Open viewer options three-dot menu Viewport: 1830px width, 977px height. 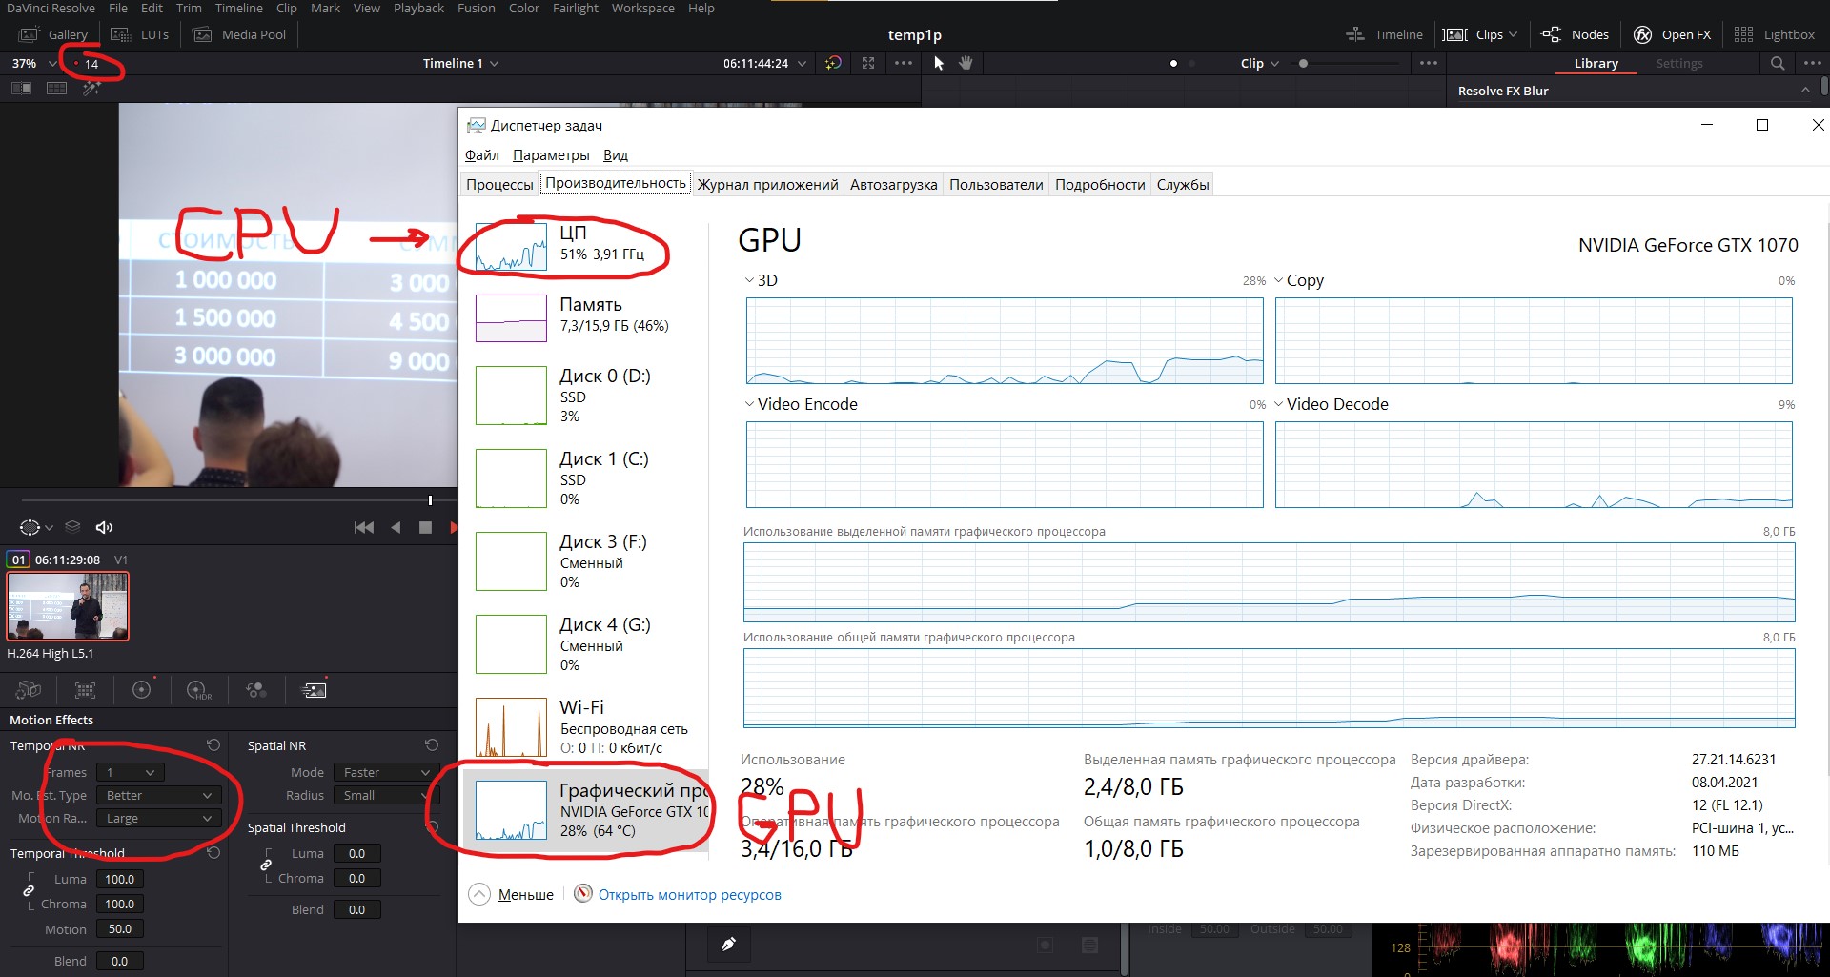[904, 63]
